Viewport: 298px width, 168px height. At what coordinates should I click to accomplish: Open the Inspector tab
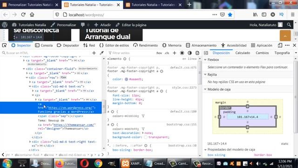21,45
